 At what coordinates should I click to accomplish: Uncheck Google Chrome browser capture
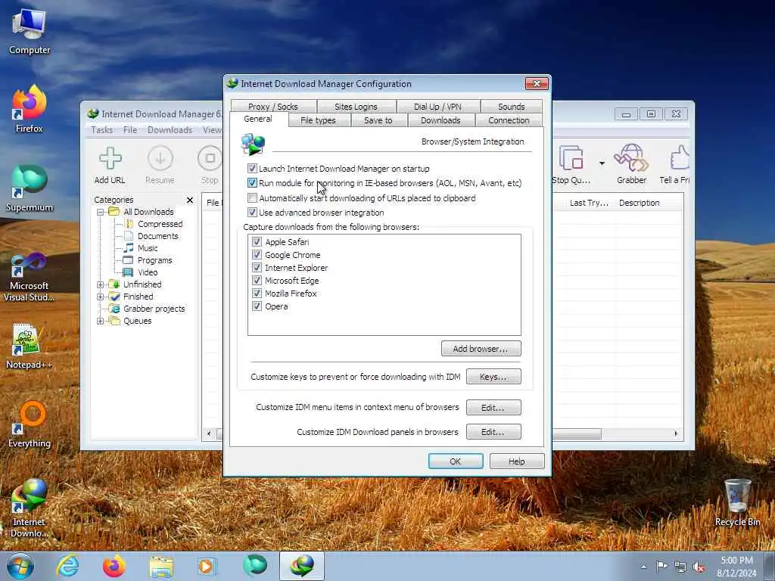tap(257, 254)
